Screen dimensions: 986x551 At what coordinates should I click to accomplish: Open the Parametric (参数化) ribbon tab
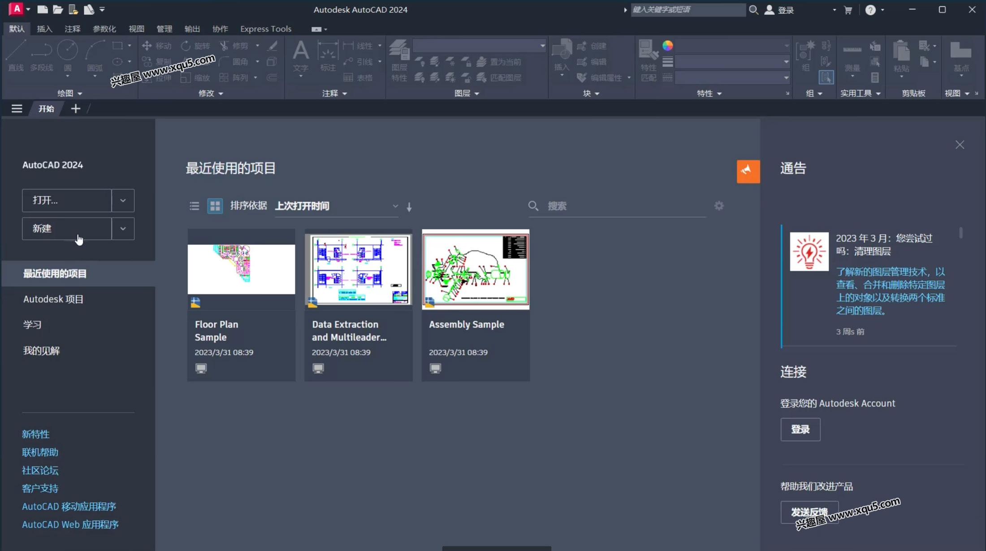[x=104, y=29]
